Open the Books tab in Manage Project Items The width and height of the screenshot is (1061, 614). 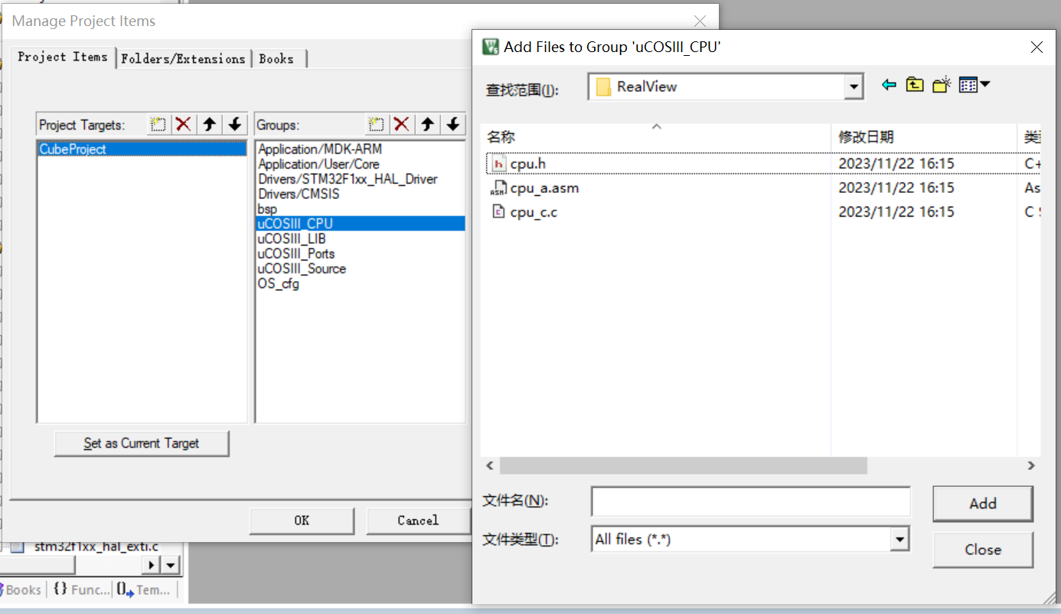tap(276, 59)
